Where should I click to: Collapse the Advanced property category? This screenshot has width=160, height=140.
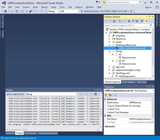(x=105, y=99)
